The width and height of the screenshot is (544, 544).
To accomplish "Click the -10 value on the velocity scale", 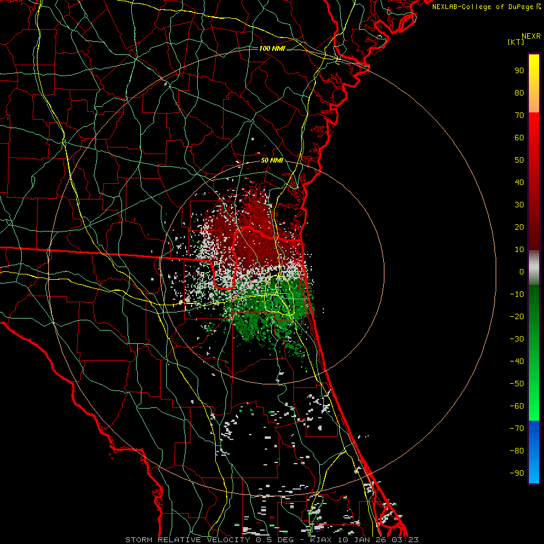I will [x=517, y=294].
